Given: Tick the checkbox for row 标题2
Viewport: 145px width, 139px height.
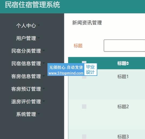Looking at the screenshot, I should [84, 106].
